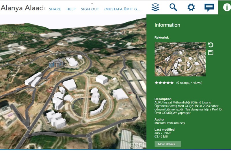
Task: Click the SIGN OUT link
Action: coord(90,9)
